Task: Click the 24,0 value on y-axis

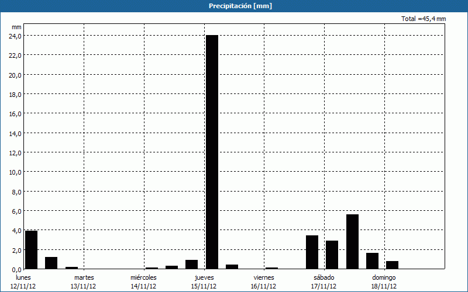Action: pyautogui.click(x=15, y=36)
